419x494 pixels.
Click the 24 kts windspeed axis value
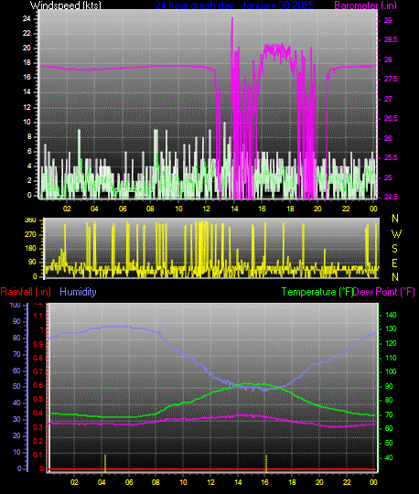coord(27,18)
